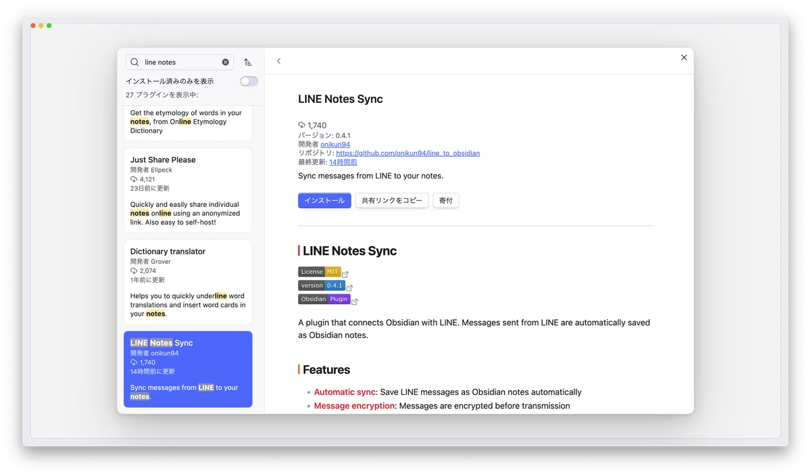The image size is (811, 476).
Task: Click the 'Automatic sync' feature text
Action: [x=345, y=392]
